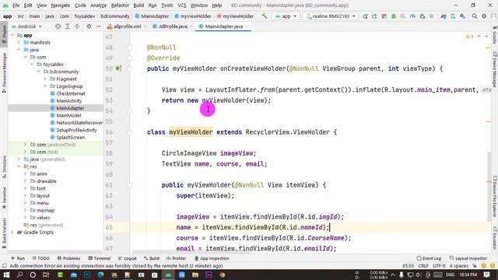Screen dimensions: 498x280
Task: Open the app run configuration dropdown
Action: tap(286, 16)
